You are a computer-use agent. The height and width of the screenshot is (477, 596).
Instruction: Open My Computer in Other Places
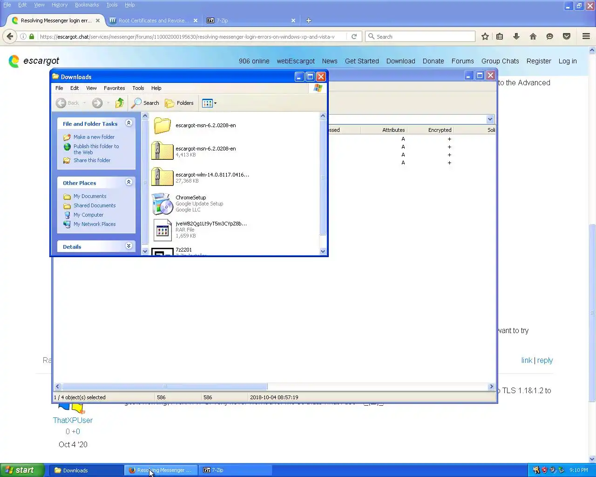point(83,215)
